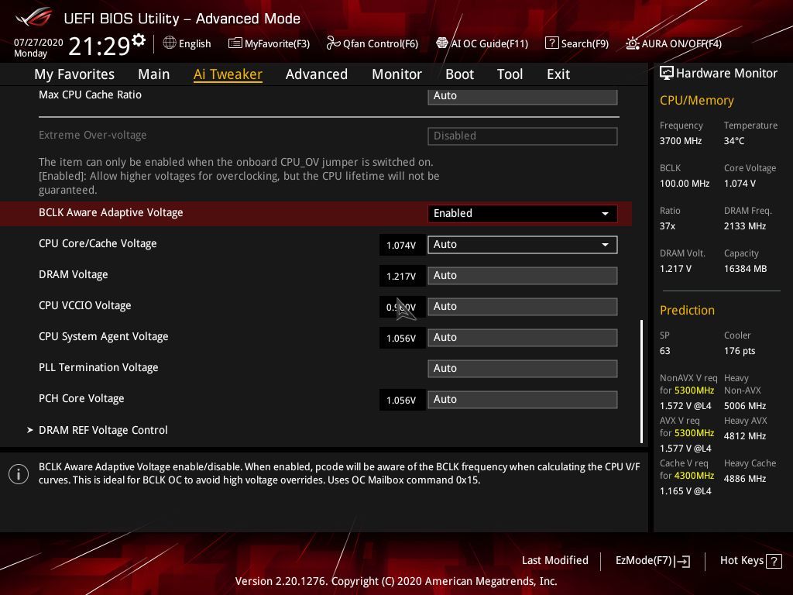
Task: Click the Hardware Monitor screen icon
Action: coord(667,74)
